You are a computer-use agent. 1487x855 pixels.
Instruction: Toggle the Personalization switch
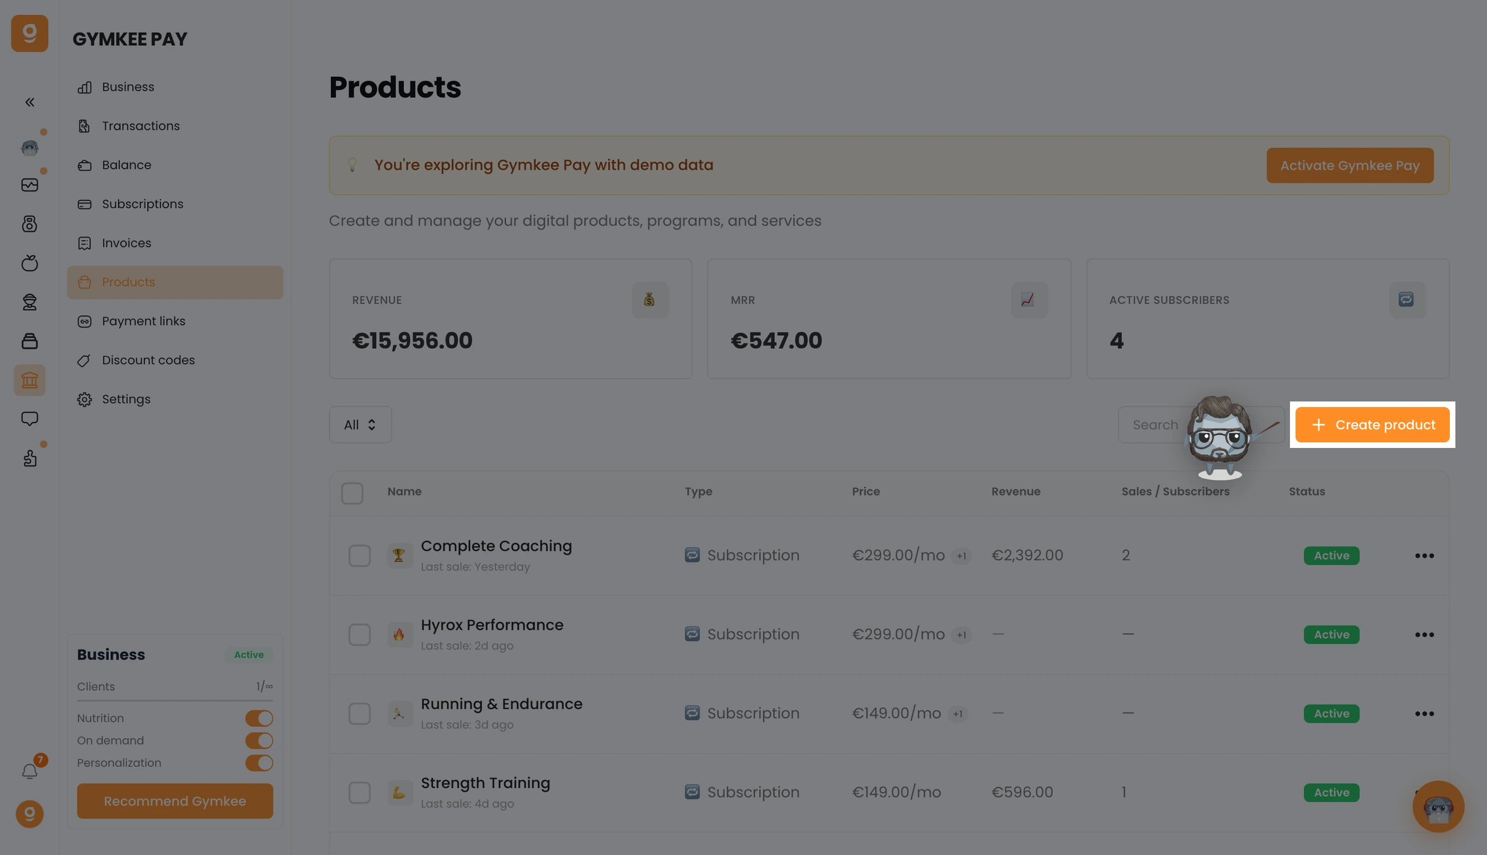click(x=259, y=763)
